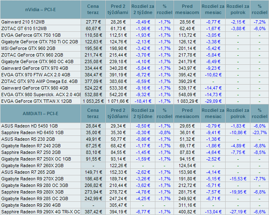Select ZOTAC GeForce GTX 960 2GB name
Screen dimensions: 269x215
32,55
